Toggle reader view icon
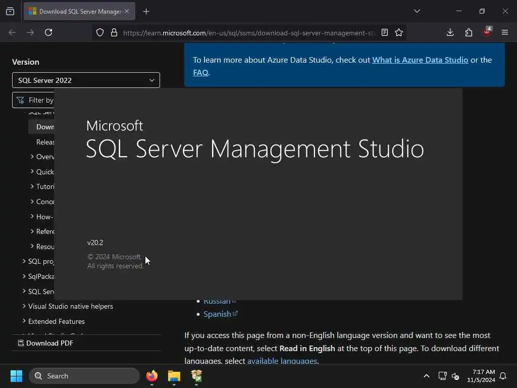The height and width of the screenshot is (388, 517). point(384,32)
